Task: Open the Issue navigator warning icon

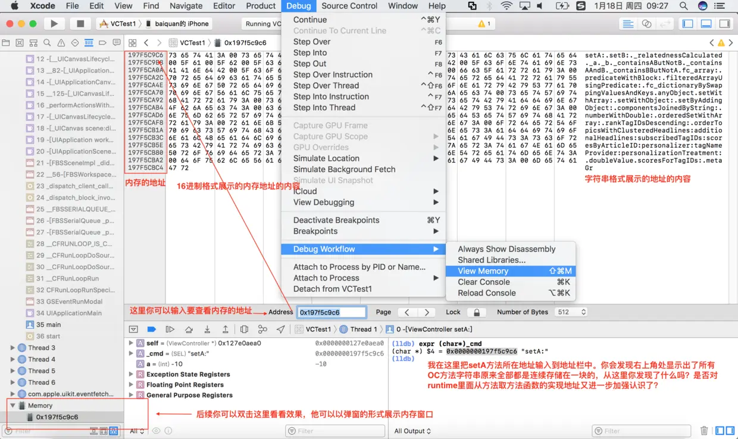Action: pos(61,43)
